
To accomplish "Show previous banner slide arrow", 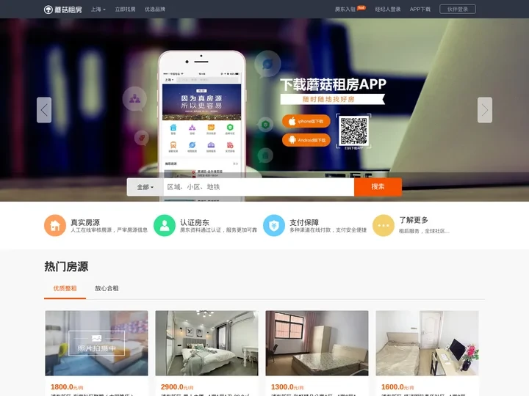I will 44,110.
